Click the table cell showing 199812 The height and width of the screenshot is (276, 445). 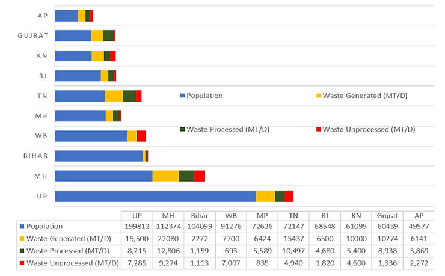point(137,227)
